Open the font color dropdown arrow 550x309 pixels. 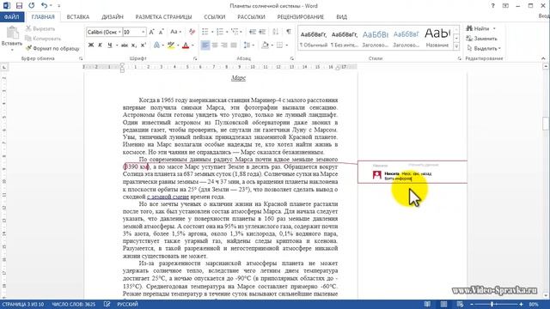(192, 45)
